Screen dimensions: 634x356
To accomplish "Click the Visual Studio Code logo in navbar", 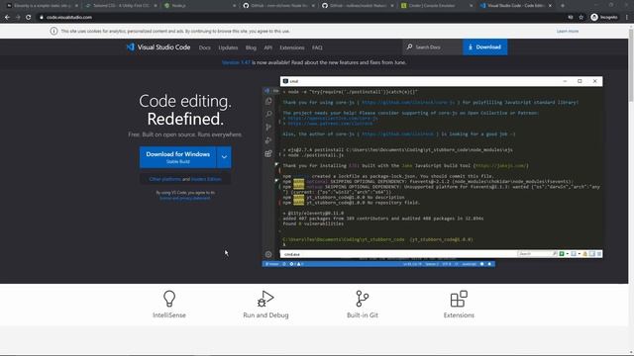I will 158,47.
